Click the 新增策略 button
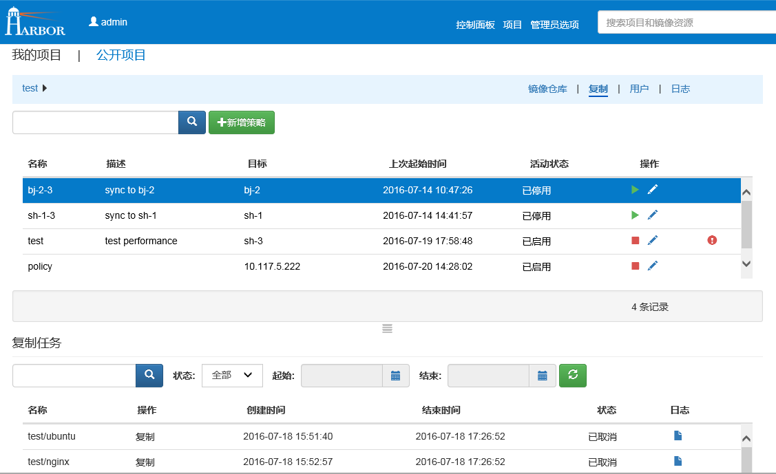Image resolution: width=776 pixels, height=474 pixels. pos(242,122)
